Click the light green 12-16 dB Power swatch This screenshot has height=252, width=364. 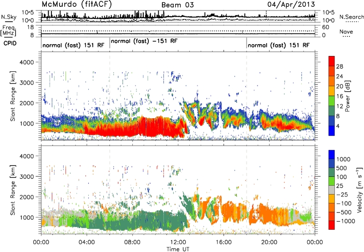click(x=332, y=101)
